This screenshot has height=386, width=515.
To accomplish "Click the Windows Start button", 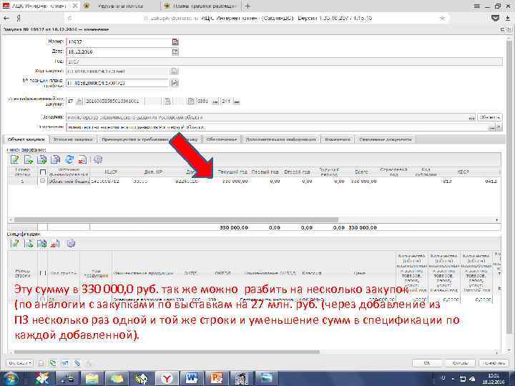I will [x=11, y=378].
